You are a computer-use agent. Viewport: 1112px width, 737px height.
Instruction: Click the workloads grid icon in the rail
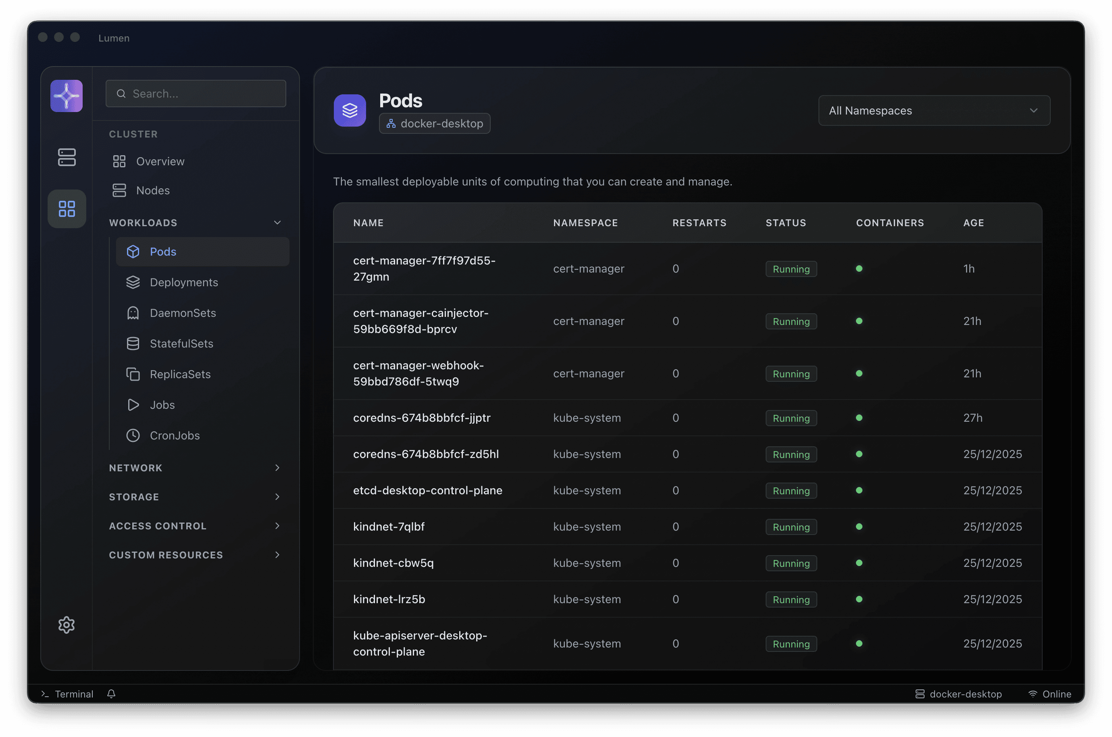click(67, 209)
